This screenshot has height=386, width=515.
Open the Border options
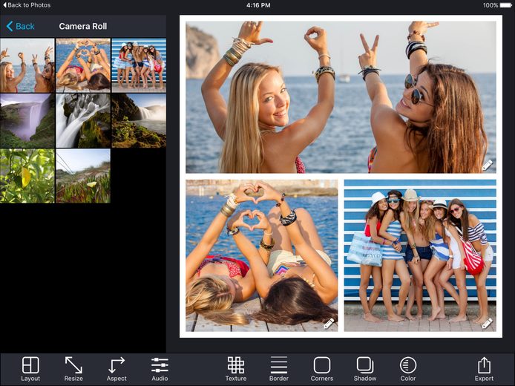pos(279,369)
